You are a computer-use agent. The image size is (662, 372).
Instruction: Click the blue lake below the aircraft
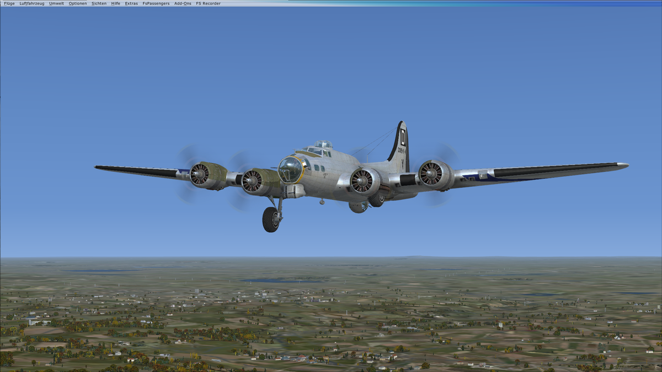(276, 281)
